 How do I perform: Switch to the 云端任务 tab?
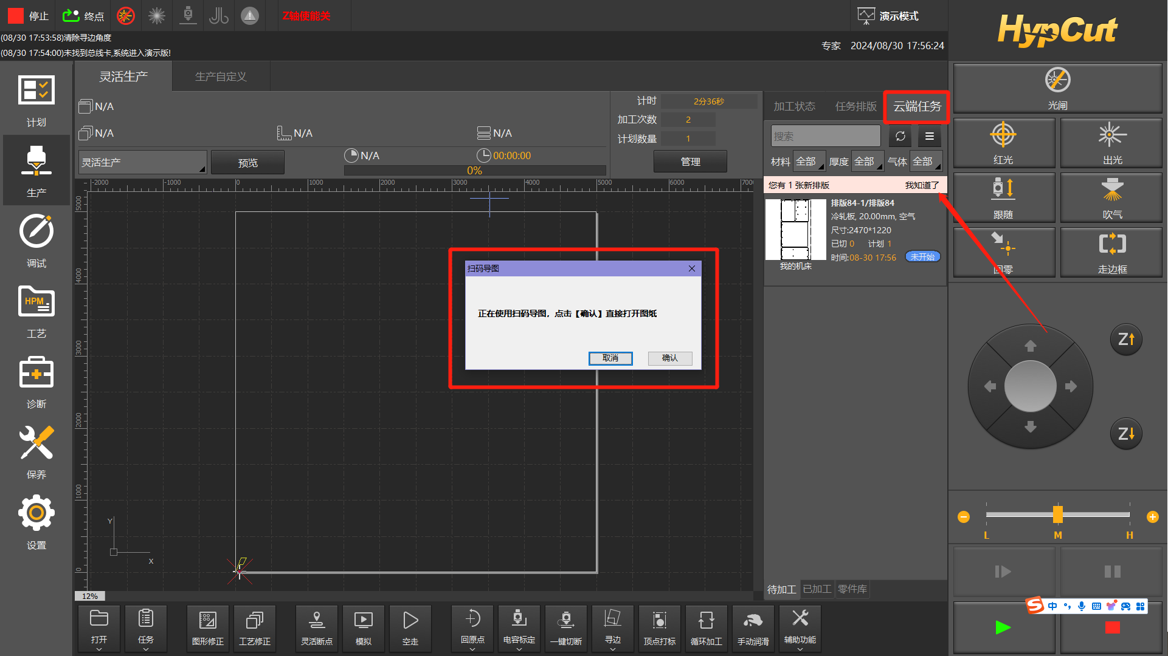(917, 106)
